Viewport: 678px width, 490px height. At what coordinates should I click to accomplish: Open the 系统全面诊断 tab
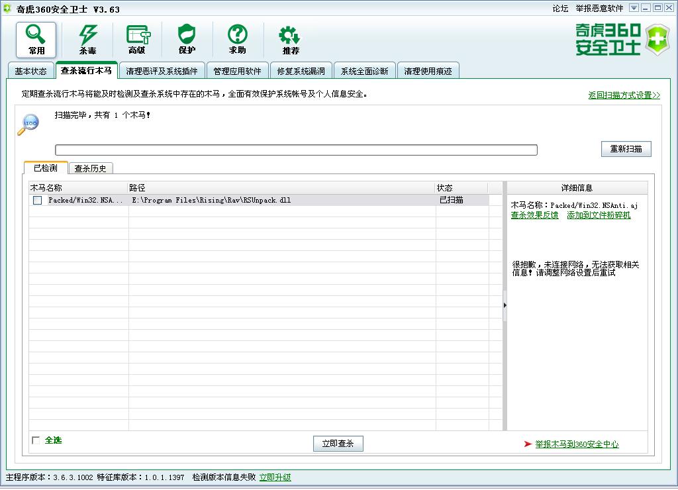[x=365, y=71]
